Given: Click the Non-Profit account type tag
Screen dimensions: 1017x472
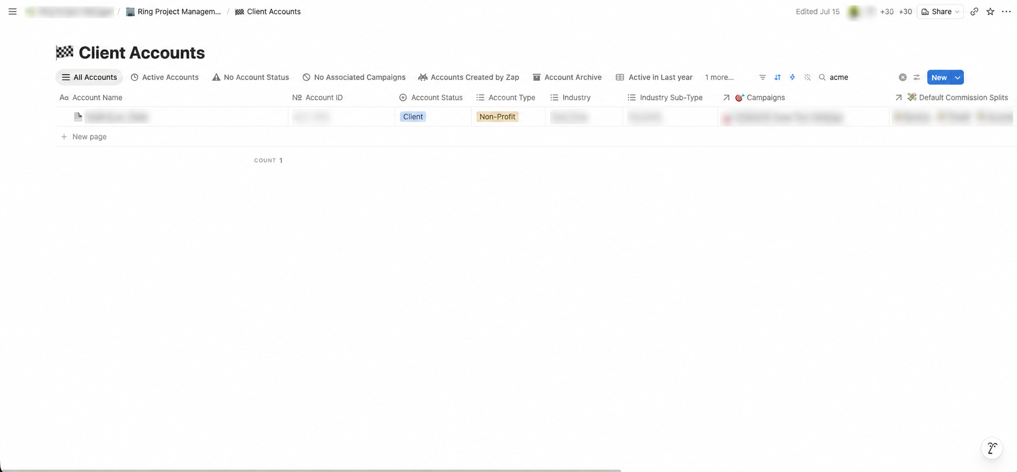Looking at the screenshot, I should [x=497, y=117].
